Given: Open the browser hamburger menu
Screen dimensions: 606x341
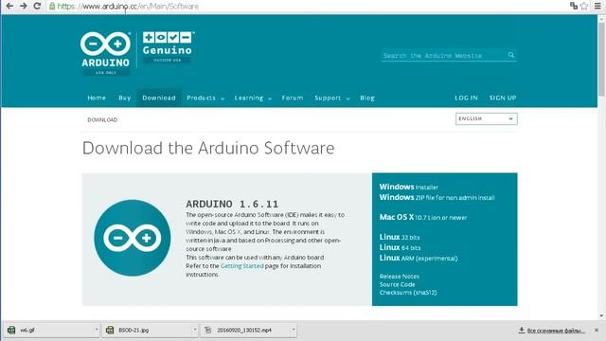Looking at the screenshot, I should pyautogui.click(x=597, y=6).
